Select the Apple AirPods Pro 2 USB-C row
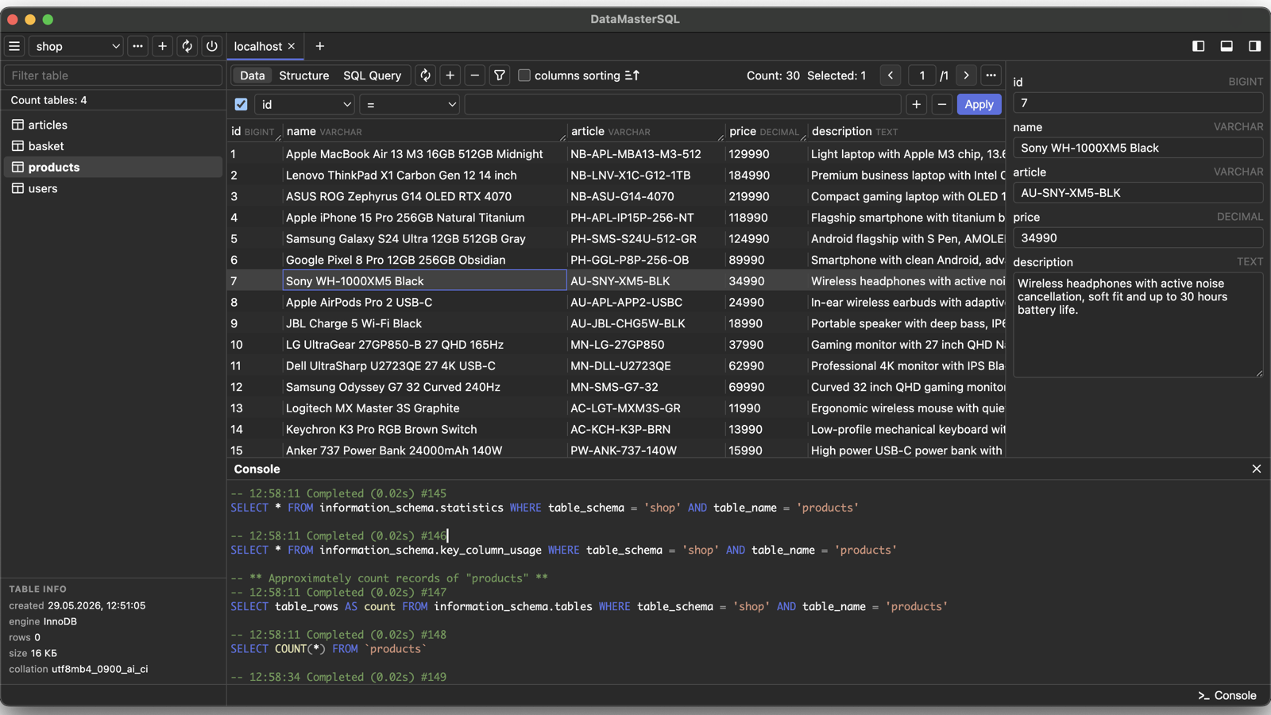 click(x=616, y=302)
